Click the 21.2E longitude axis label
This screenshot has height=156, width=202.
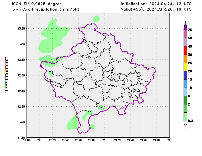(118, 140)
